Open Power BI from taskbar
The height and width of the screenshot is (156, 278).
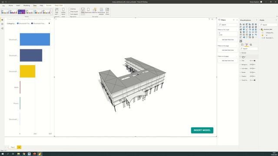(x=40, y=154)
